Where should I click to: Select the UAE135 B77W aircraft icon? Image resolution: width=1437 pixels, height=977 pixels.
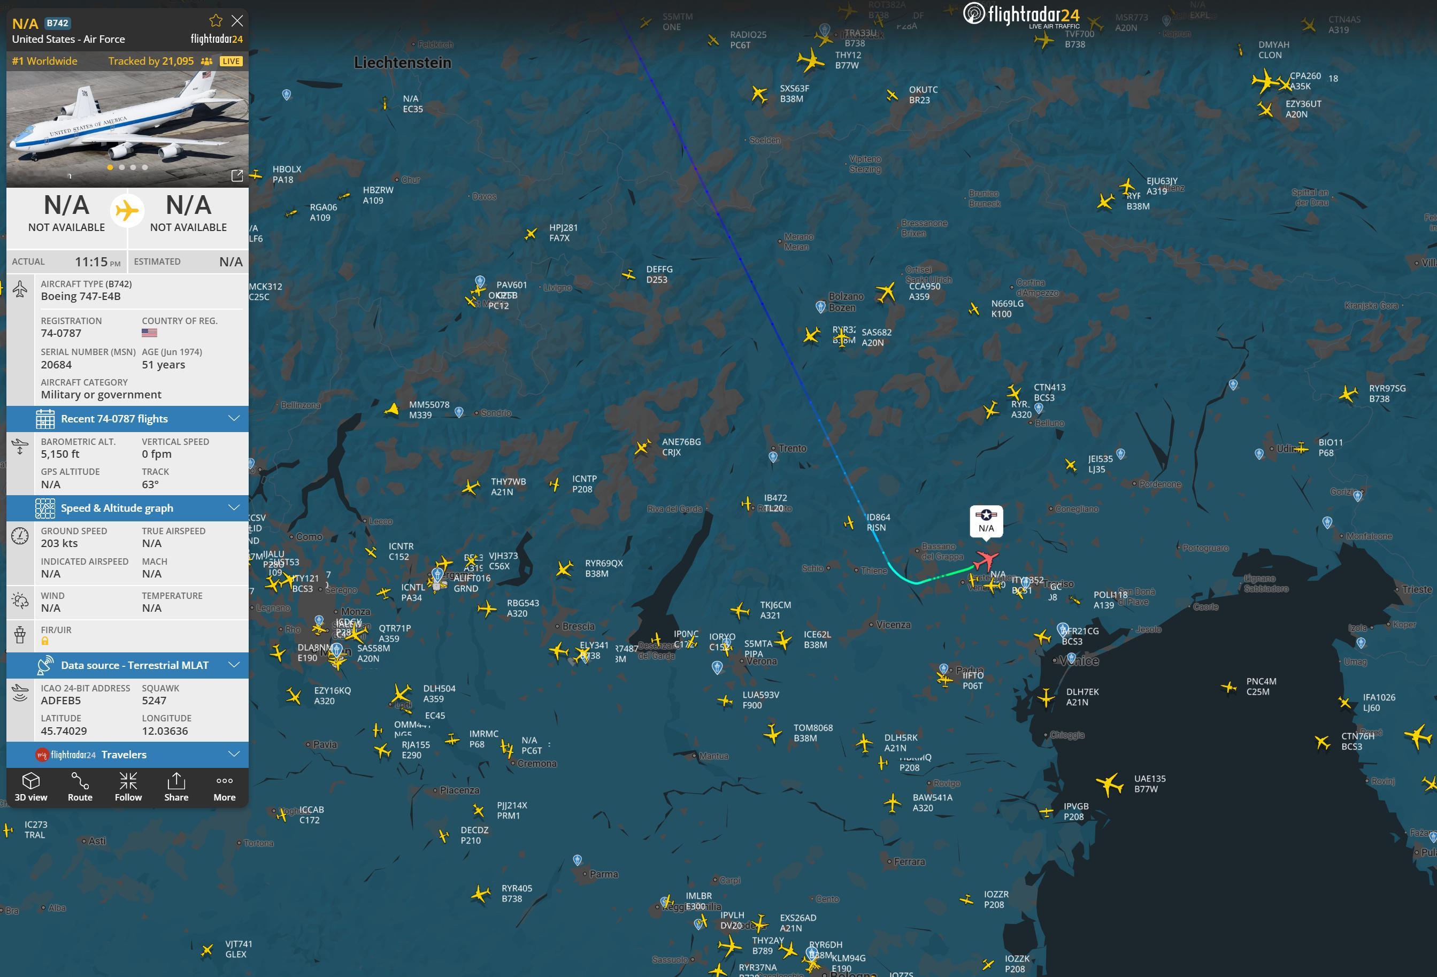coord(1110,784)
